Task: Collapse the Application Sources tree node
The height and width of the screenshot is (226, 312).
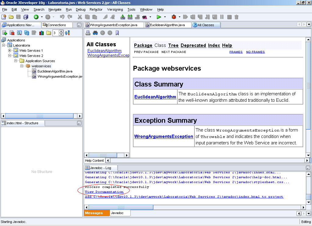Action: point(16,61)
